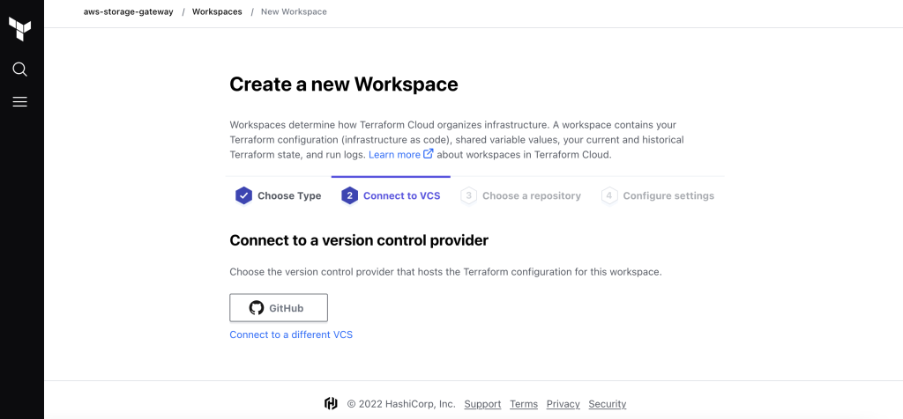Choose GitHub as VCS provider

279,308
